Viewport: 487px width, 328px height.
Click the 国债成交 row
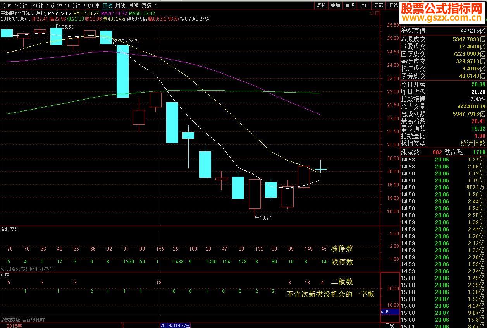click(x=443, y=54)
